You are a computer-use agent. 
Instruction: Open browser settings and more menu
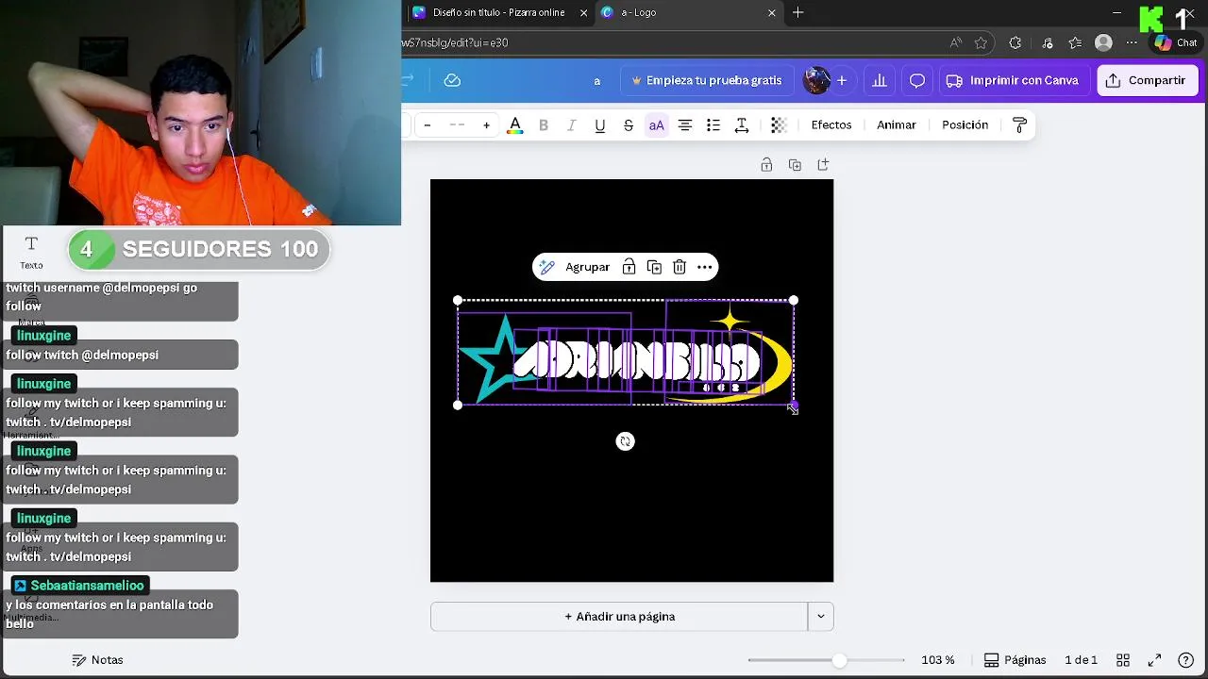(1132, 42)
